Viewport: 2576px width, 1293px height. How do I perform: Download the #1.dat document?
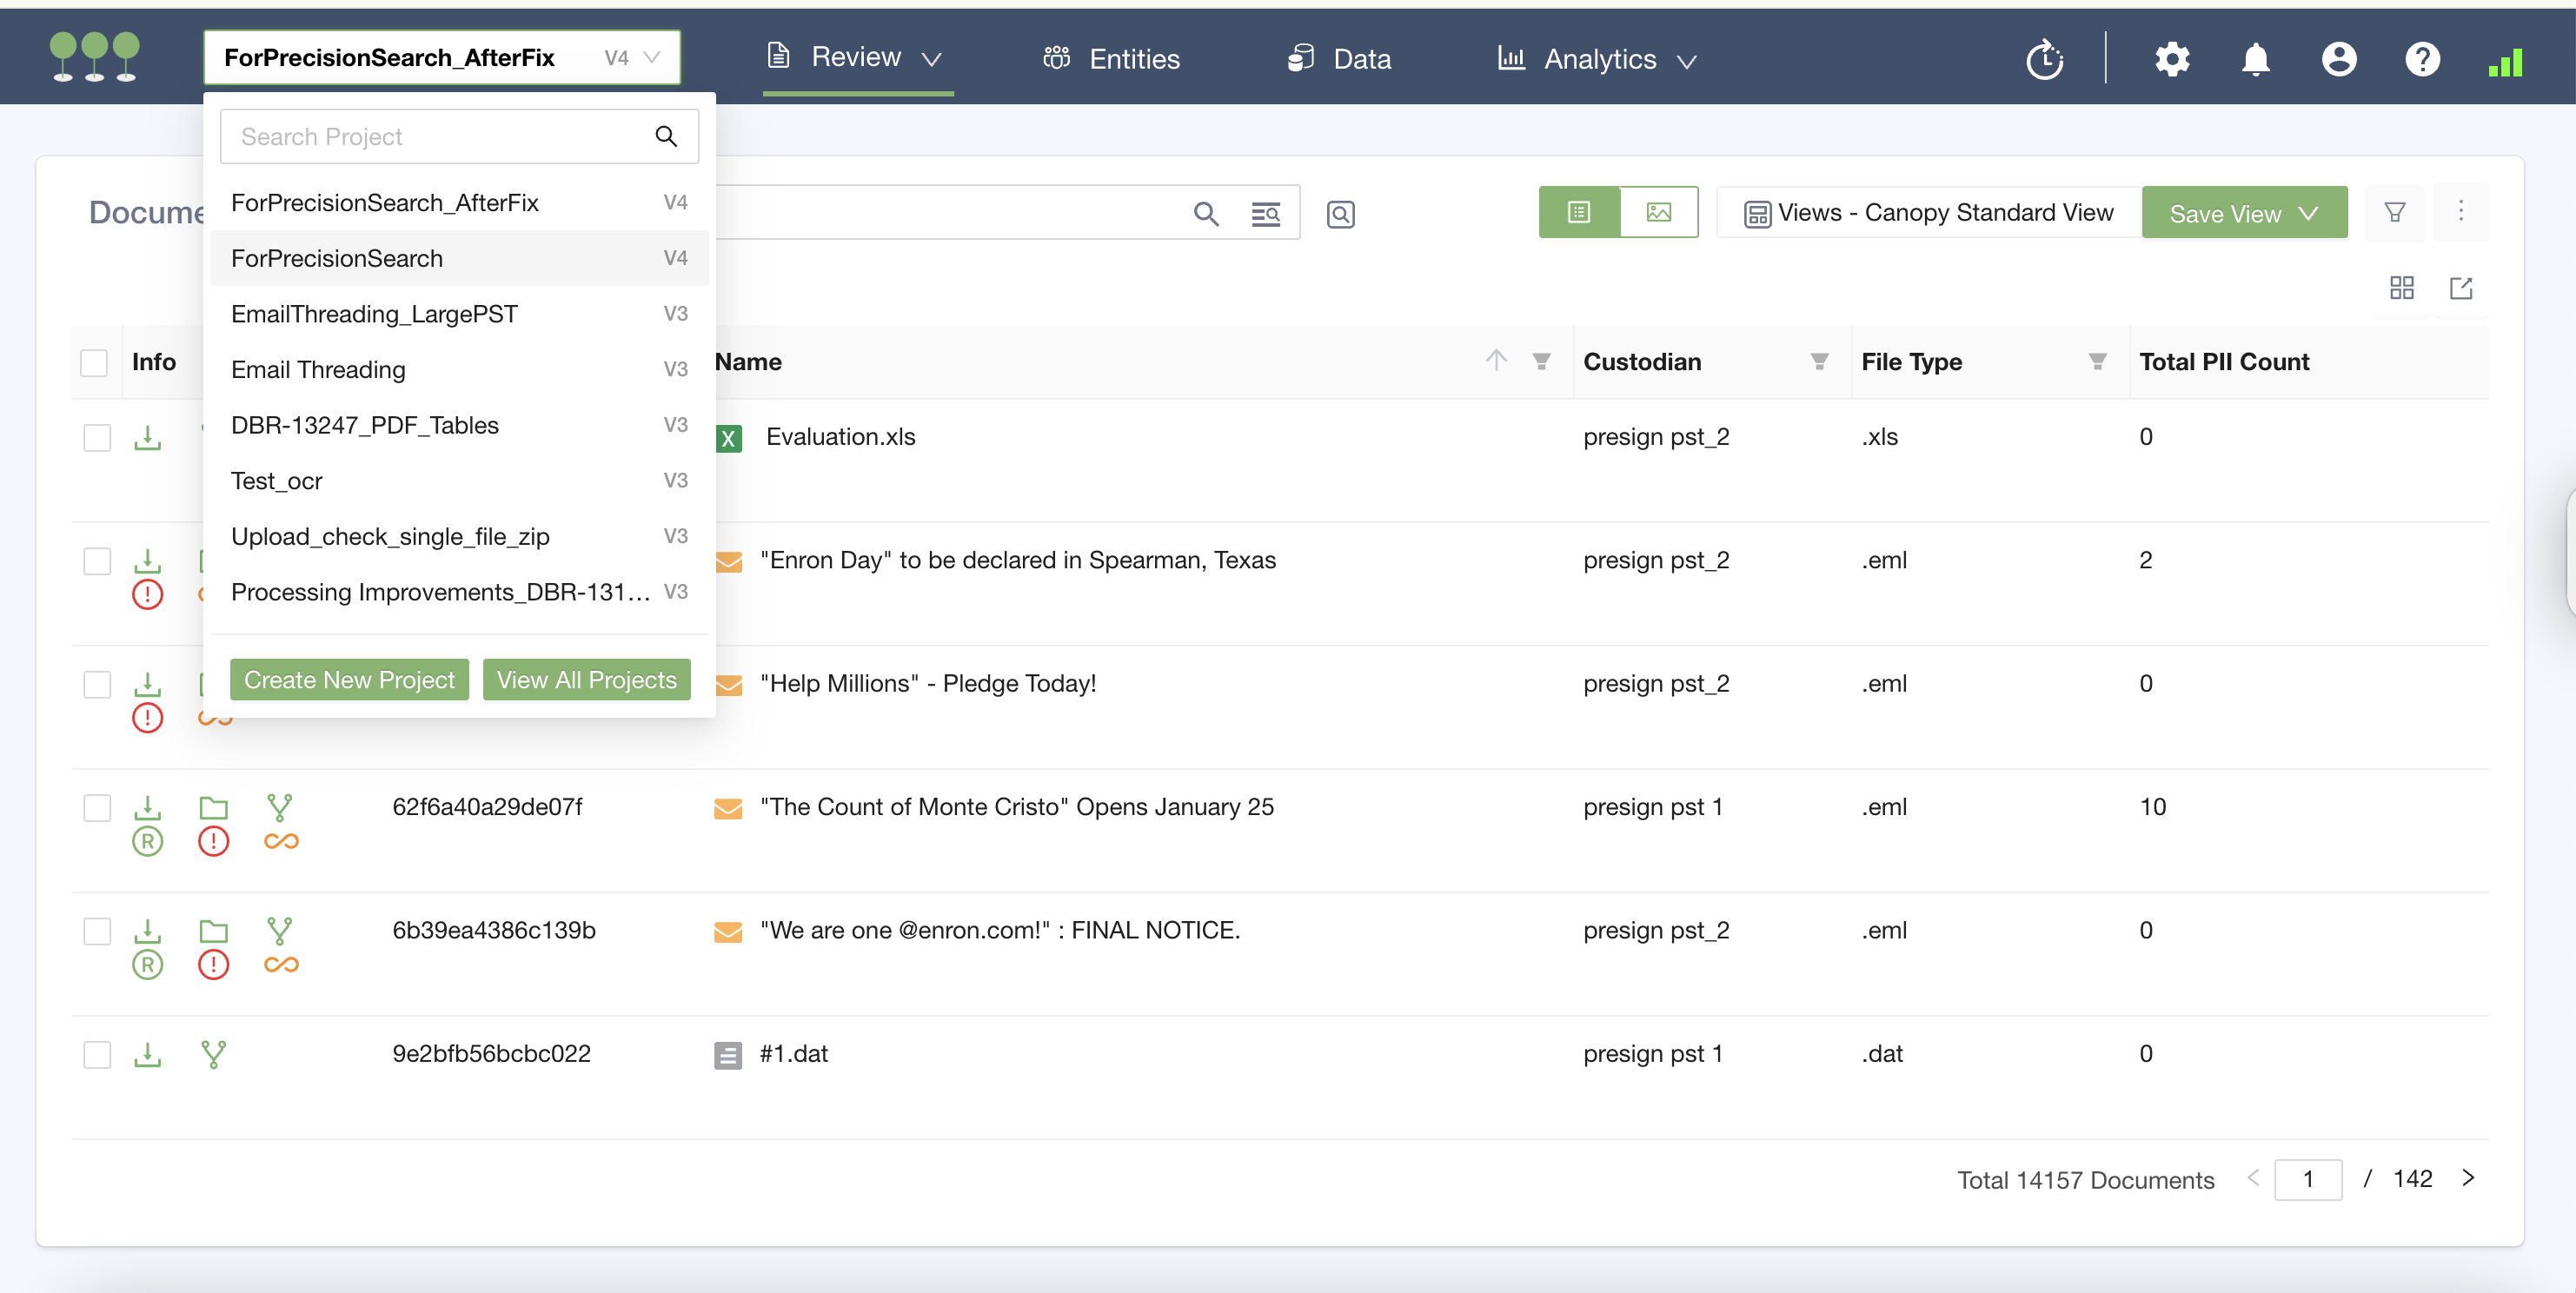point(147,1054)
